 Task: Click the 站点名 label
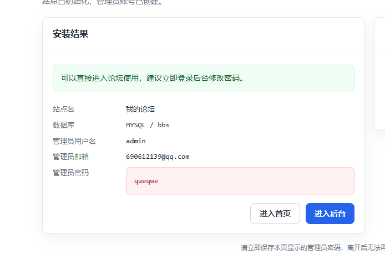pyautogui.click(x=63, y=109)
